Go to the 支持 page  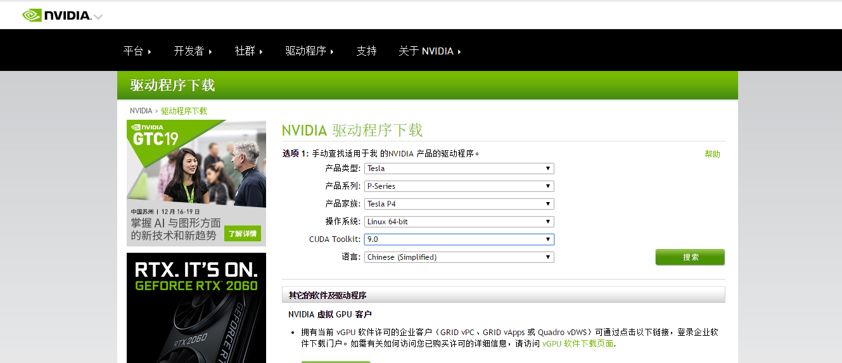tap(366, 51)
